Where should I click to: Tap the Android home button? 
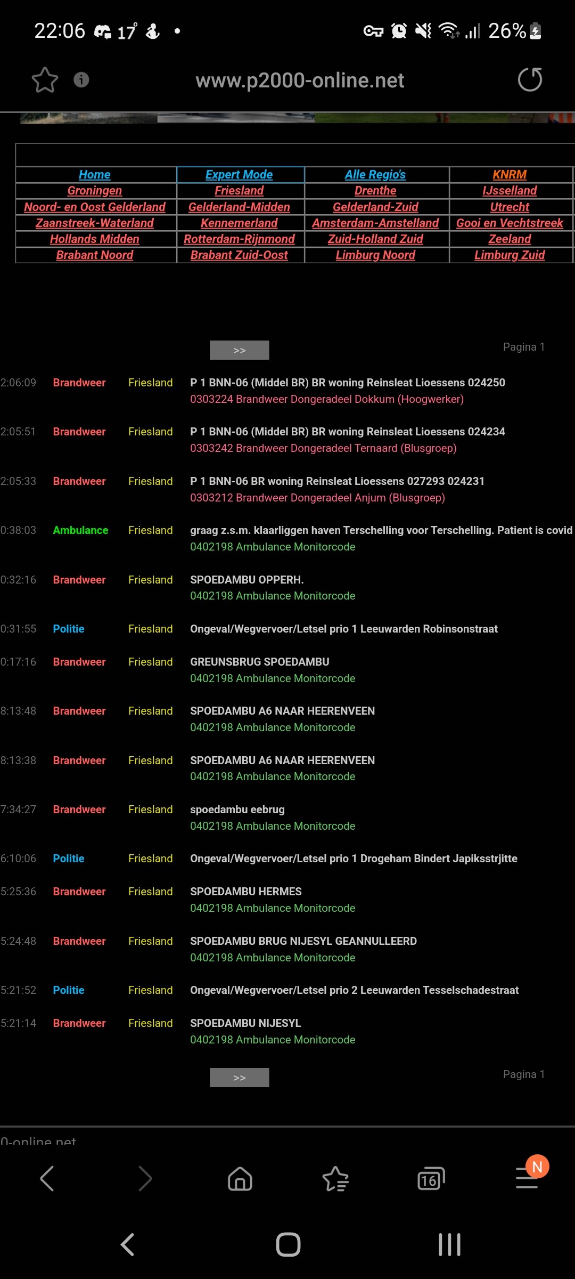(288, 1245)
